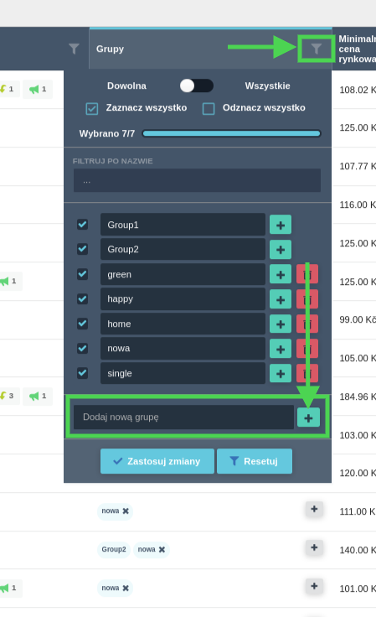
Task: Click the plus icon beside Group2
Action: [281, 250]
